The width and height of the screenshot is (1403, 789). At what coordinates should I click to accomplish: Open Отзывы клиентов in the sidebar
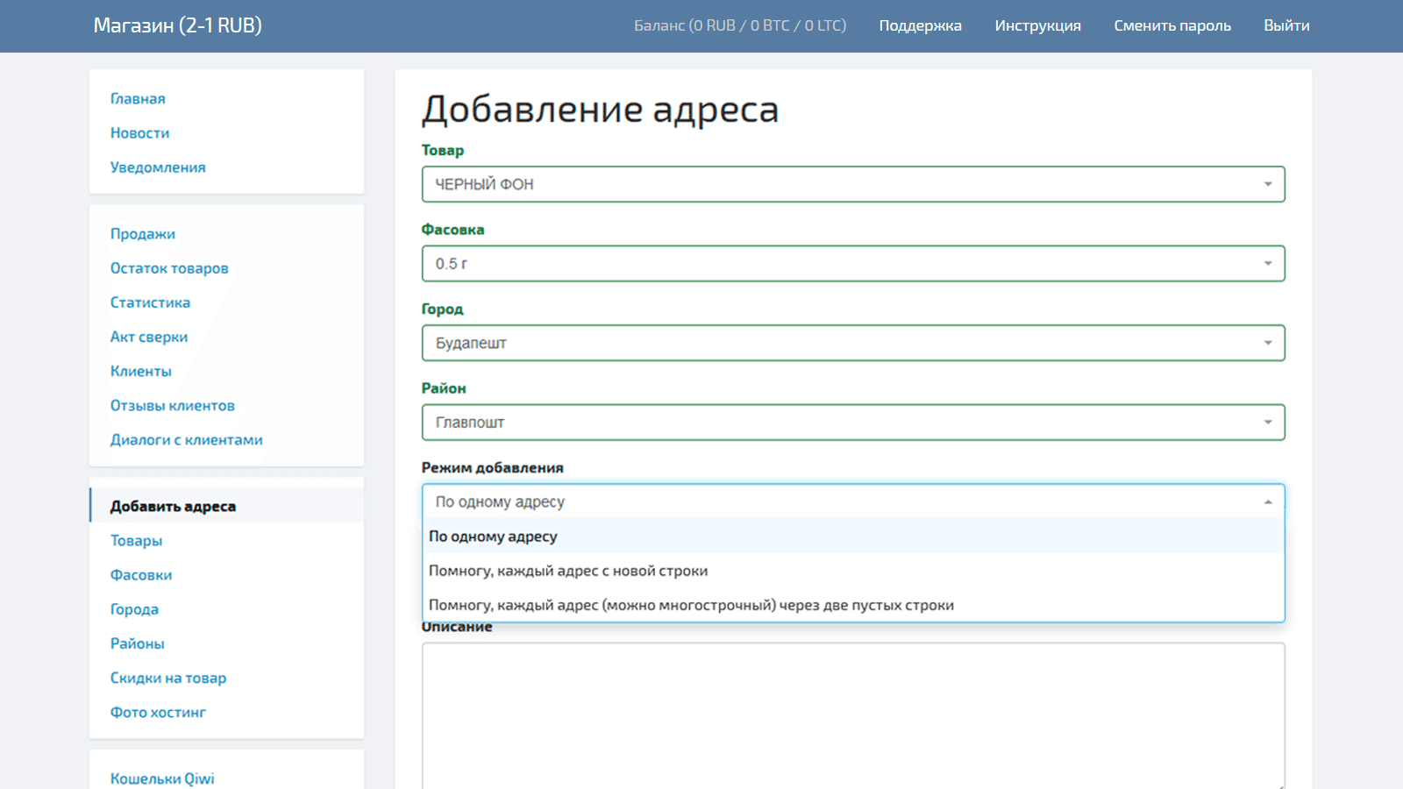(x=172, y=405)
